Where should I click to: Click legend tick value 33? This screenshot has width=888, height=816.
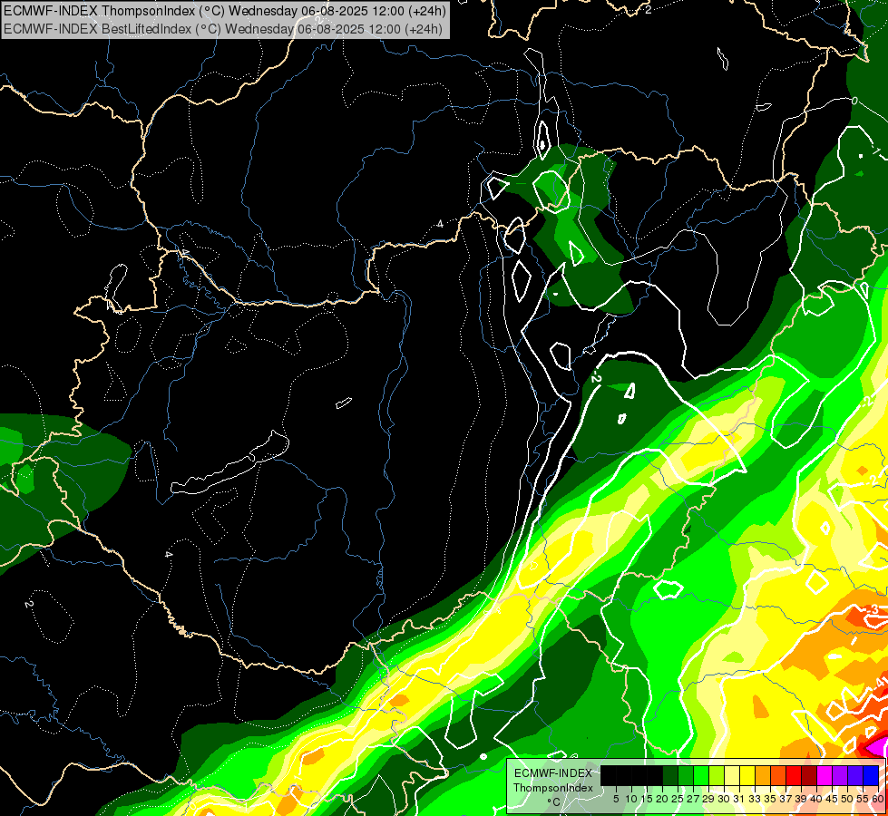[755, 799]
